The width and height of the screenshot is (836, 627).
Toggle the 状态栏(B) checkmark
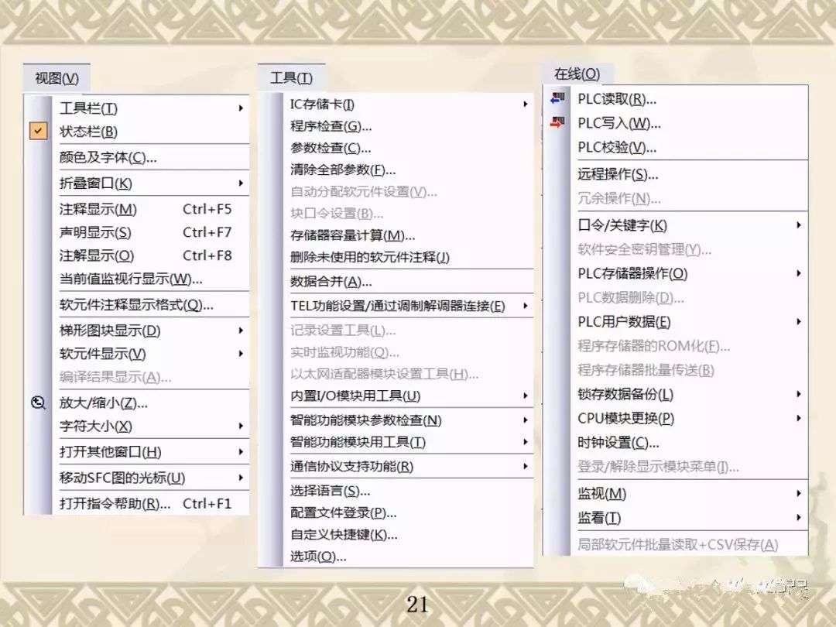(38, 131)
